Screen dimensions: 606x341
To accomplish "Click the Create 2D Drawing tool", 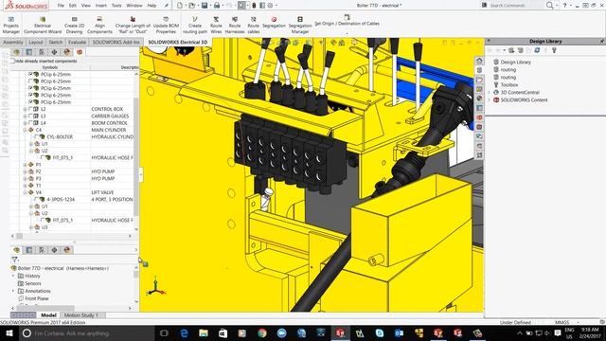I will [74, 26].
